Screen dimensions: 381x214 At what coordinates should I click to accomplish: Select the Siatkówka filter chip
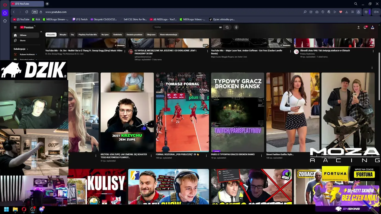pyautogui.click(x=118, y=34)
